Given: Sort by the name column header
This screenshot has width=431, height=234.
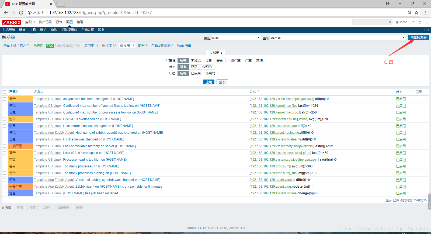Looking at the screenshot, I should [38, 92].
